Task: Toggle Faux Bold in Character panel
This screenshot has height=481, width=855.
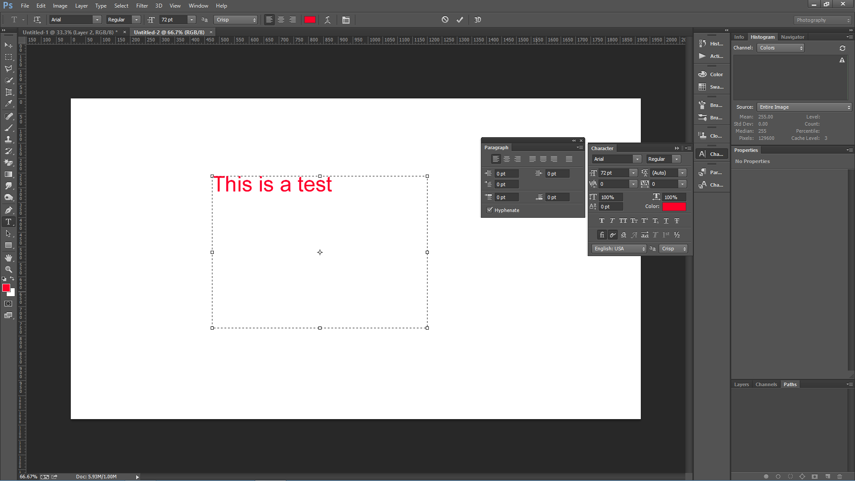Action: (602, 220)
